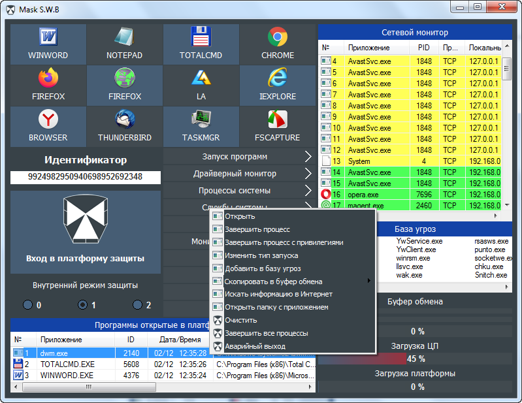Click the TASKMGR launcher icon
Screen dimensions: 522x403
(201, 126)
